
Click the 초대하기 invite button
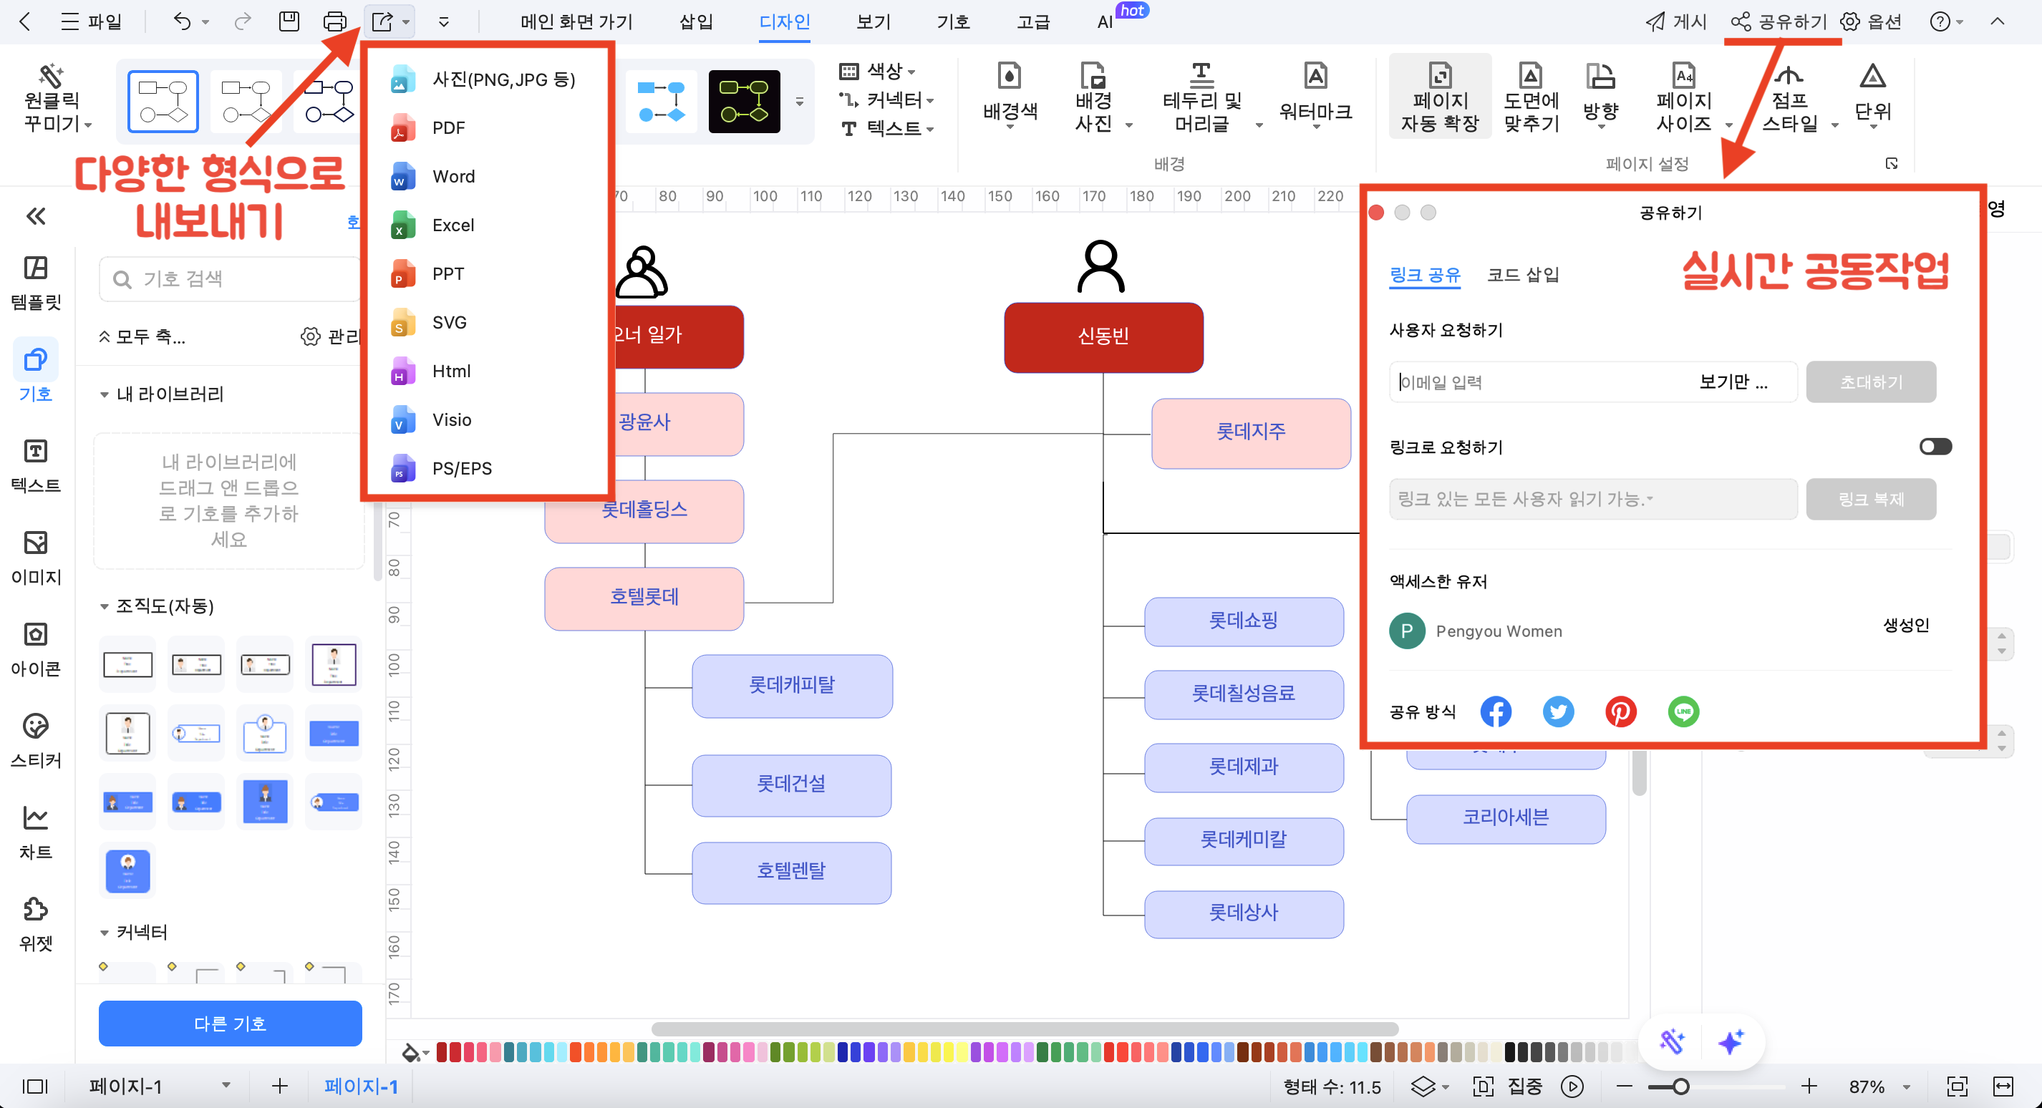[x=1871, y=382]
